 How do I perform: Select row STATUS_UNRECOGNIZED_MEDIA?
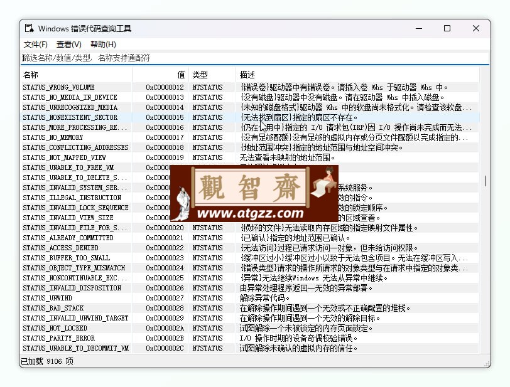point(250,107)
